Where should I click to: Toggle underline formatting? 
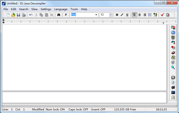127,15
